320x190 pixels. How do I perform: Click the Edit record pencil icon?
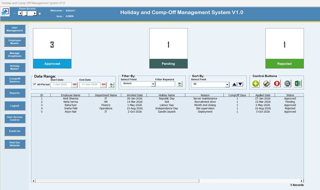pyautogui.click(x=266, y=84)
